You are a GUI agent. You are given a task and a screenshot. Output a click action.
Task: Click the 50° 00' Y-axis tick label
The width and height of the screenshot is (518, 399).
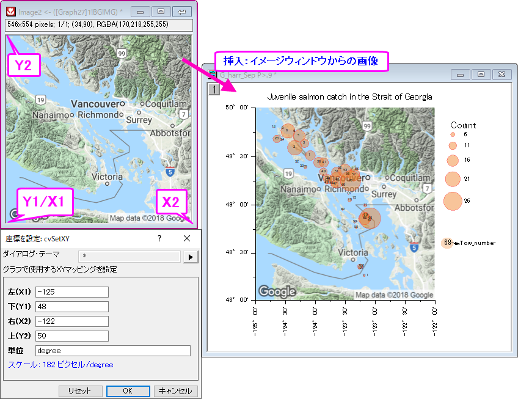(x=237, y=108)
